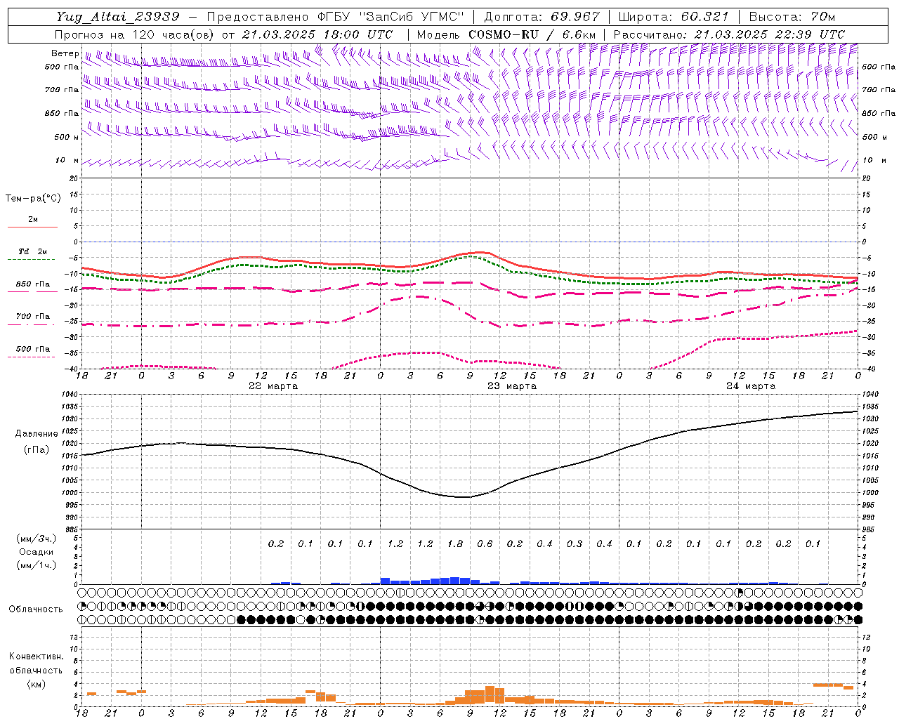Viewport: 899px width, 719px height.
Task: Click the tallest orange convective cloud bar
Action: [490, 695]
